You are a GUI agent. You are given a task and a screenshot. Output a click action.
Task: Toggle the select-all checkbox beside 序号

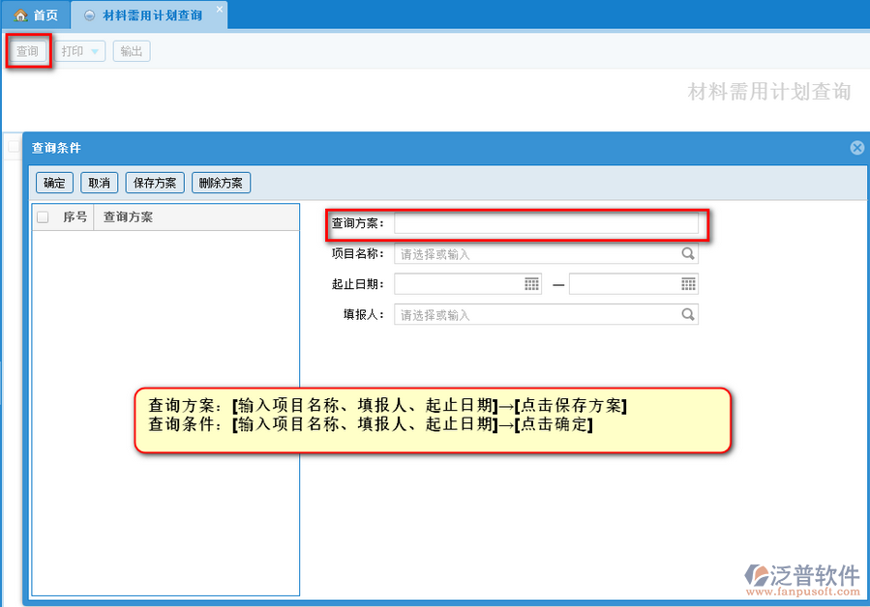click(43, 217)
